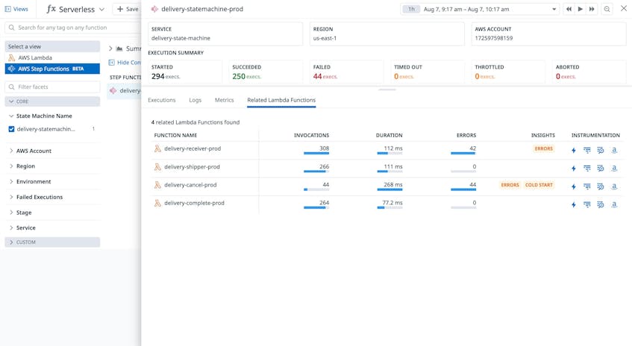The width and height of the screenshot is (632, 346).
Task: Expand the Summary section chevron
Action: coord(110,48)
